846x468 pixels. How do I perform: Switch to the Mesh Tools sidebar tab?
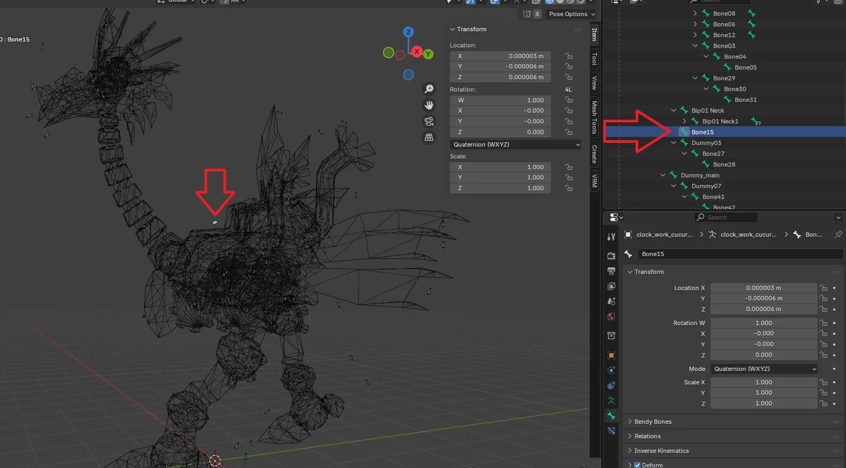[595, 117]
